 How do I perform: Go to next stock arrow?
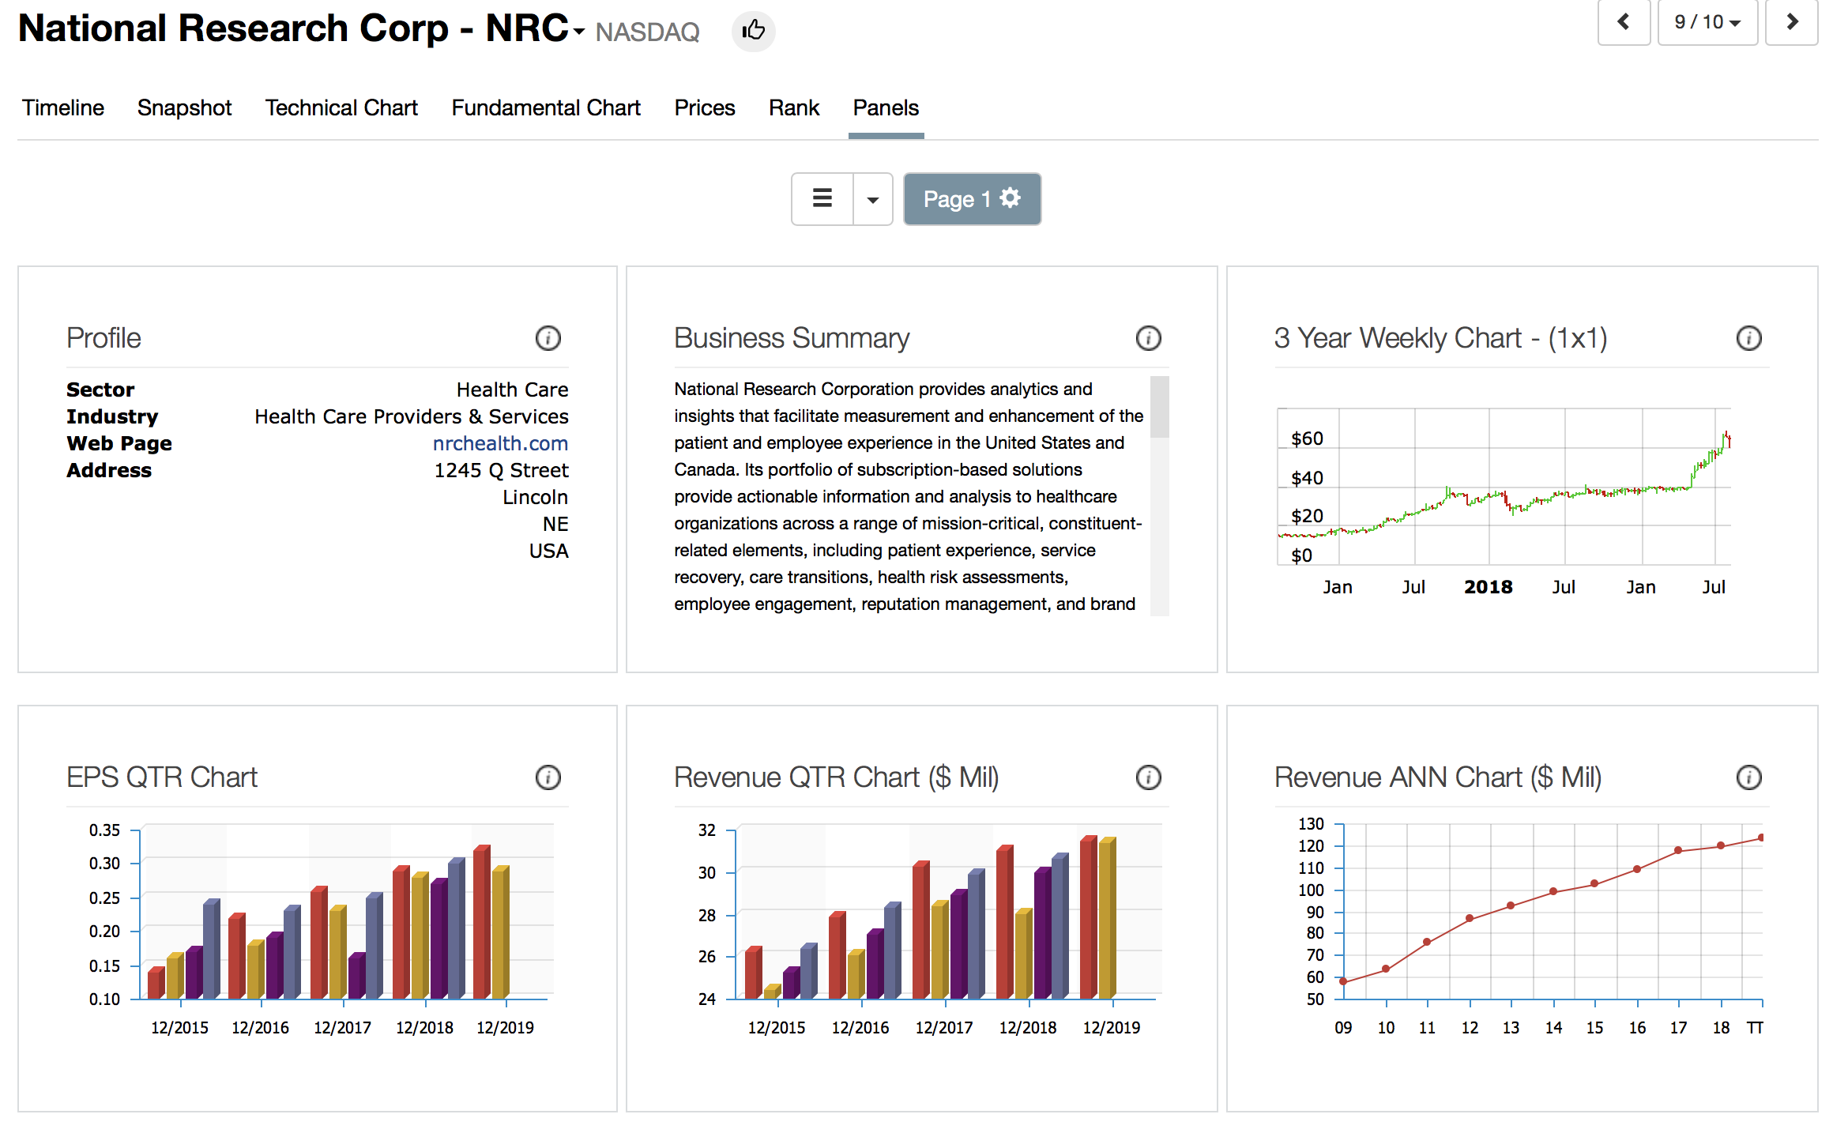point(1792,22)
